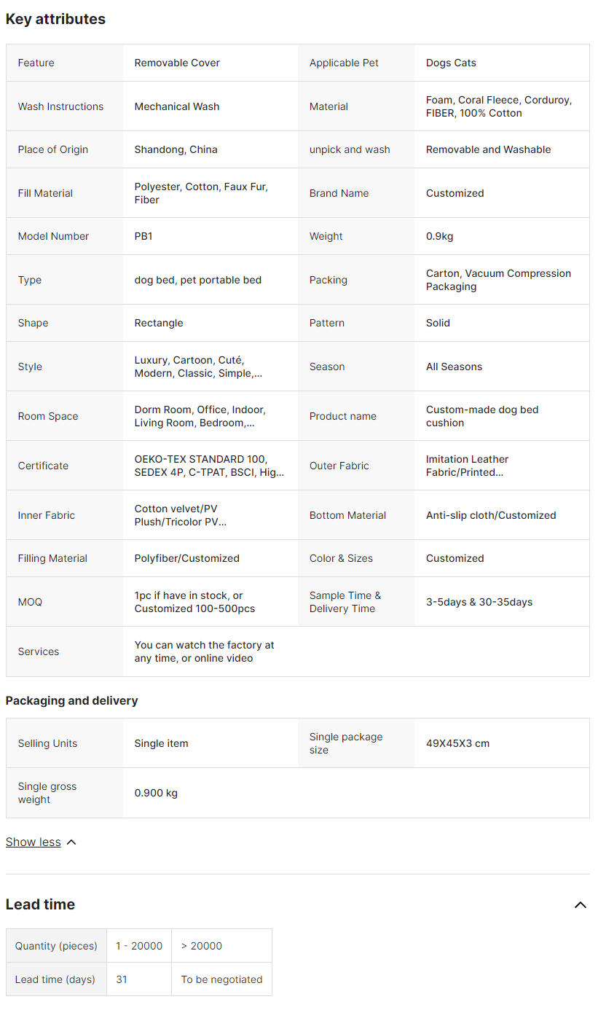The width and height of the screenshot is (598, 1018).
Task: Click the truncated Certificate value text
Action: 210,466
